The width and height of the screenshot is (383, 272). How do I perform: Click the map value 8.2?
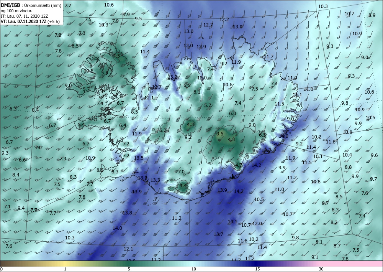(334, 223)
